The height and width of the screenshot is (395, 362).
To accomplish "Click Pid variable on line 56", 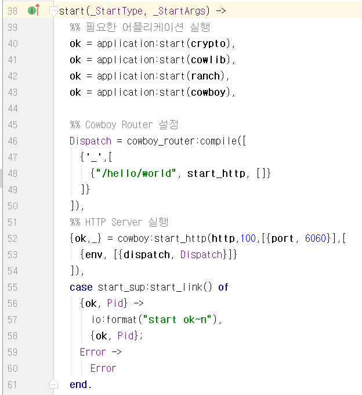I will click(x=115, y=303).
